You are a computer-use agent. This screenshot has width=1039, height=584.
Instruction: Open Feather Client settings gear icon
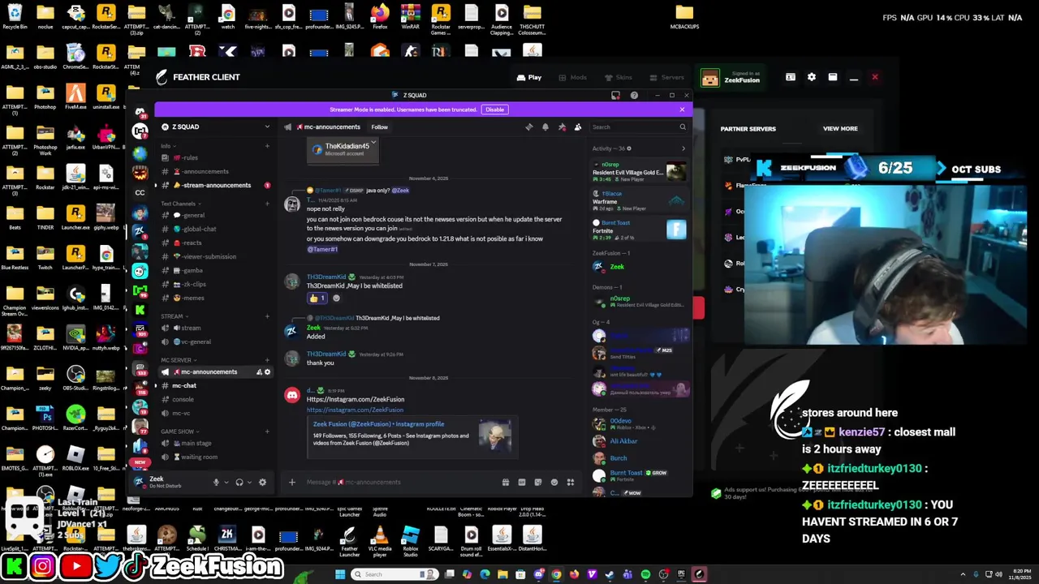[x=811, y=77]
